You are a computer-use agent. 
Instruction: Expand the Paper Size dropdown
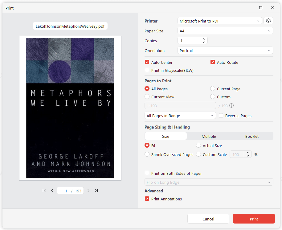point(225,31)
